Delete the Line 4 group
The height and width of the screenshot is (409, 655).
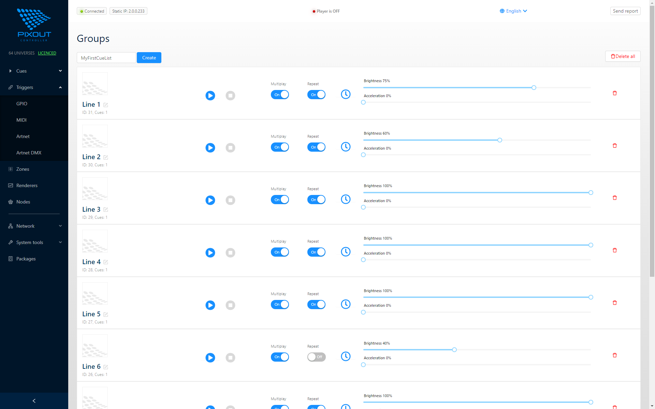click(615, 250)
